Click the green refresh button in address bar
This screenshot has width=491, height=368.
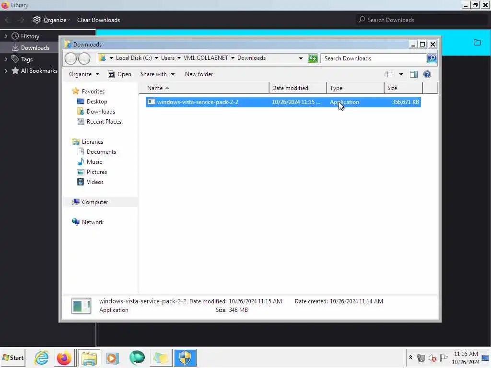pyautogui.click(x=313, y=58)
